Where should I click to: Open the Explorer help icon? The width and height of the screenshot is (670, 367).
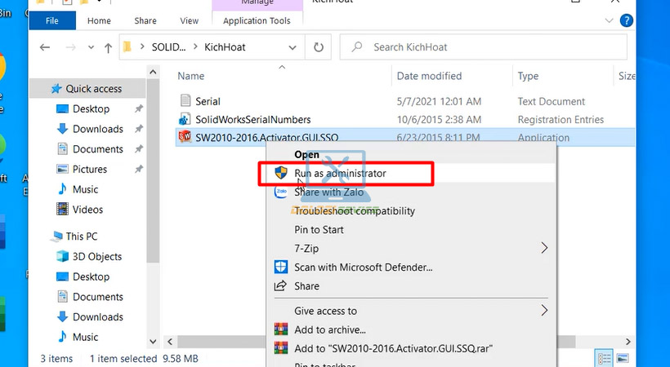click(x=627, y=20)
